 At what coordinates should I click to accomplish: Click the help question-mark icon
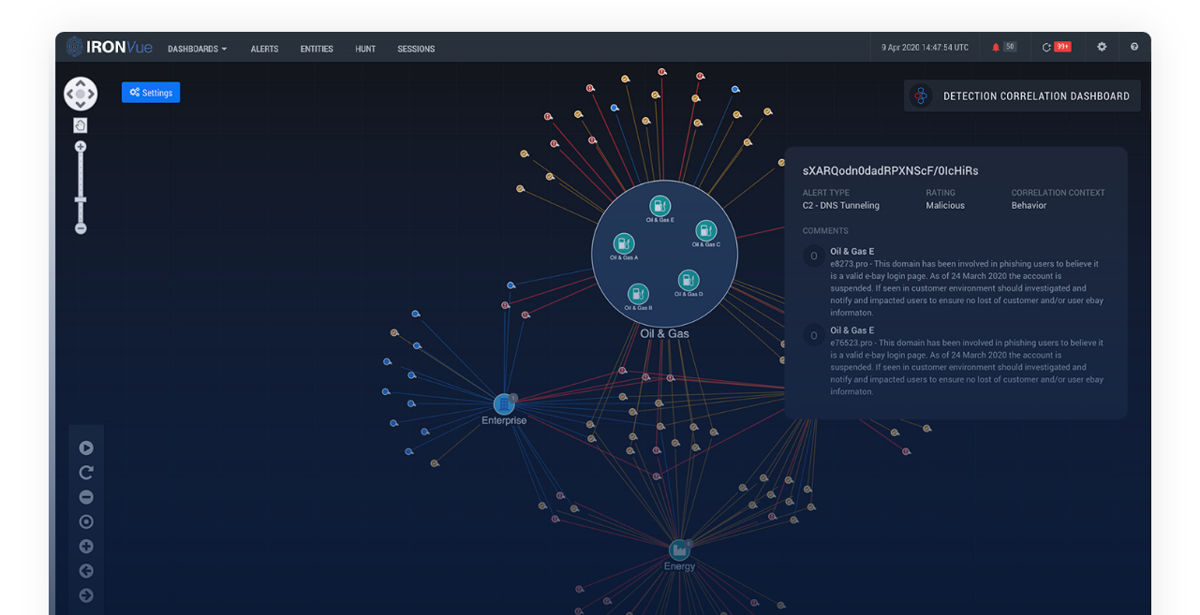[1133, 46]
